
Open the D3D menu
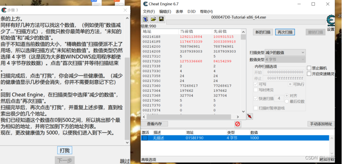pos(191,12)
